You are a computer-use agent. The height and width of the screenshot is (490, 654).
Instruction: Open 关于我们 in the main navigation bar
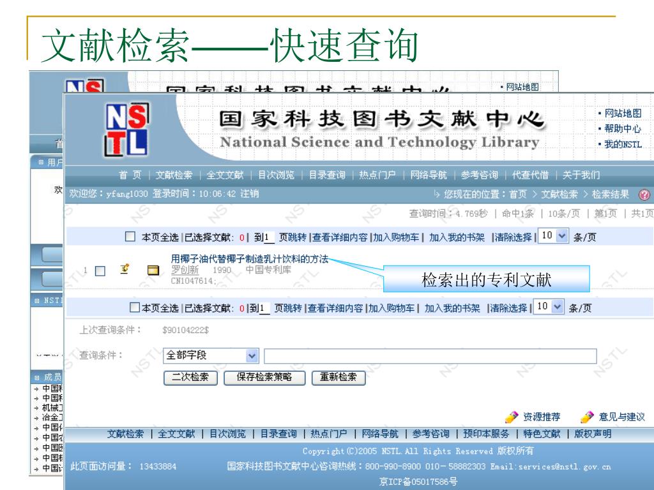tap(581, 175)
